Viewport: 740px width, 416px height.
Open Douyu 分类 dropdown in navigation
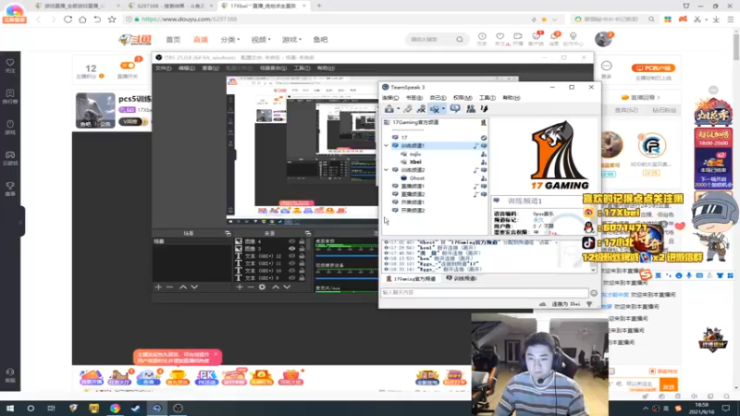tap(229, 40)
